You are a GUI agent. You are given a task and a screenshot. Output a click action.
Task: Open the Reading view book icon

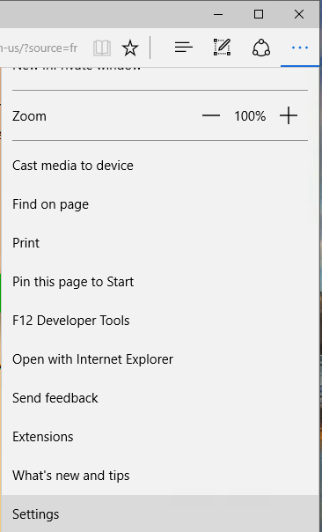coord(102,48)
